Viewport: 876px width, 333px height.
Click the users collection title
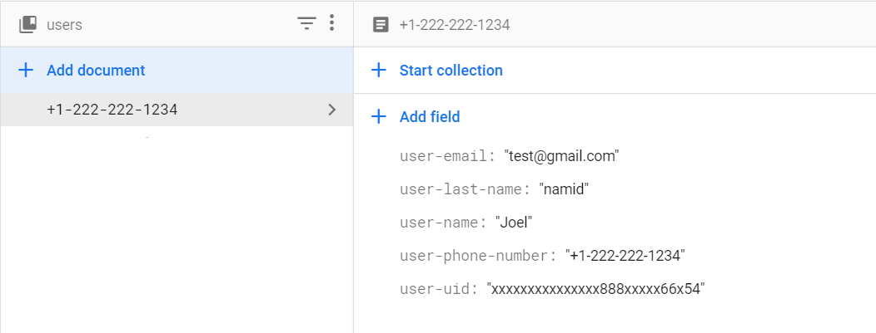pyautogui.click(x=64, y=25)
